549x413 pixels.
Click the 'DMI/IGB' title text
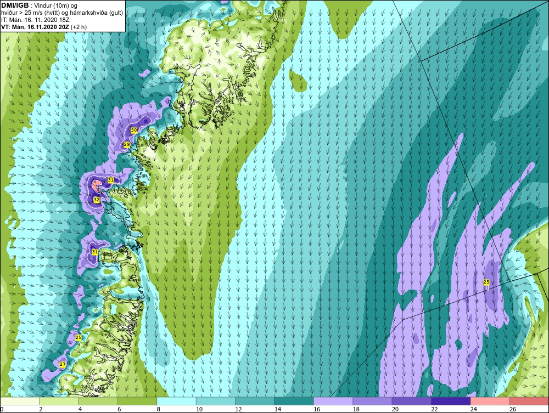15,5
